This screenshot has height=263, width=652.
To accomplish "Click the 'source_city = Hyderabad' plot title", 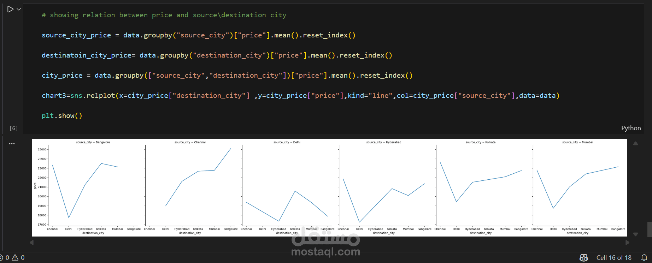I will pyautogui.click(x=383, y=142).
